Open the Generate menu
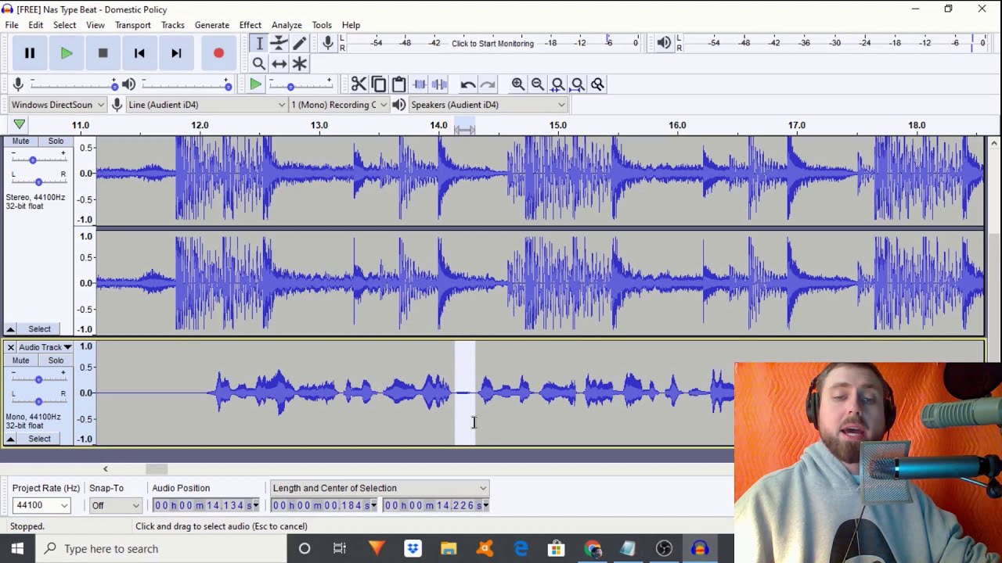Viewport: 1002px width, 563px height. click(x=211, y=25)
